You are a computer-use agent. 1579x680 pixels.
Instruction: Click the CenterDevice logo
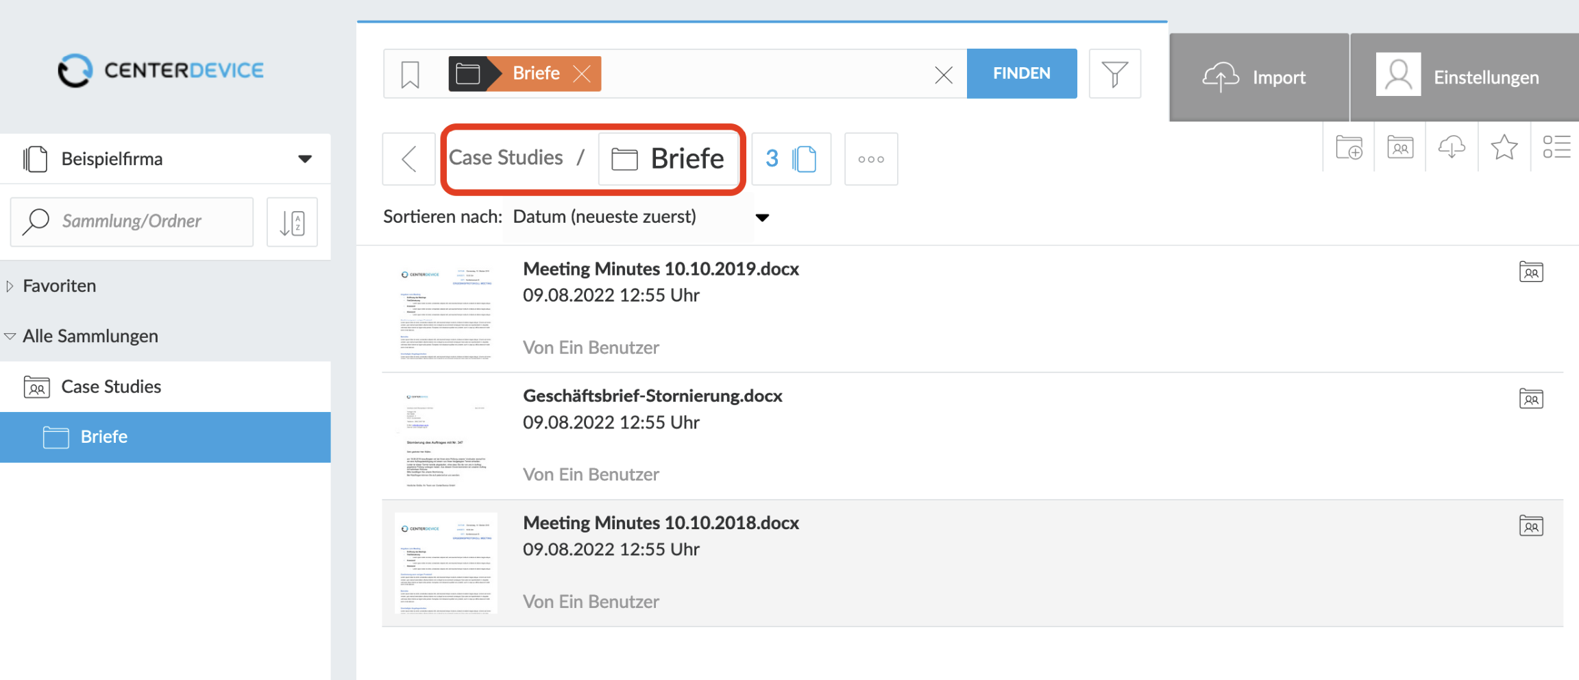(160, 71)
